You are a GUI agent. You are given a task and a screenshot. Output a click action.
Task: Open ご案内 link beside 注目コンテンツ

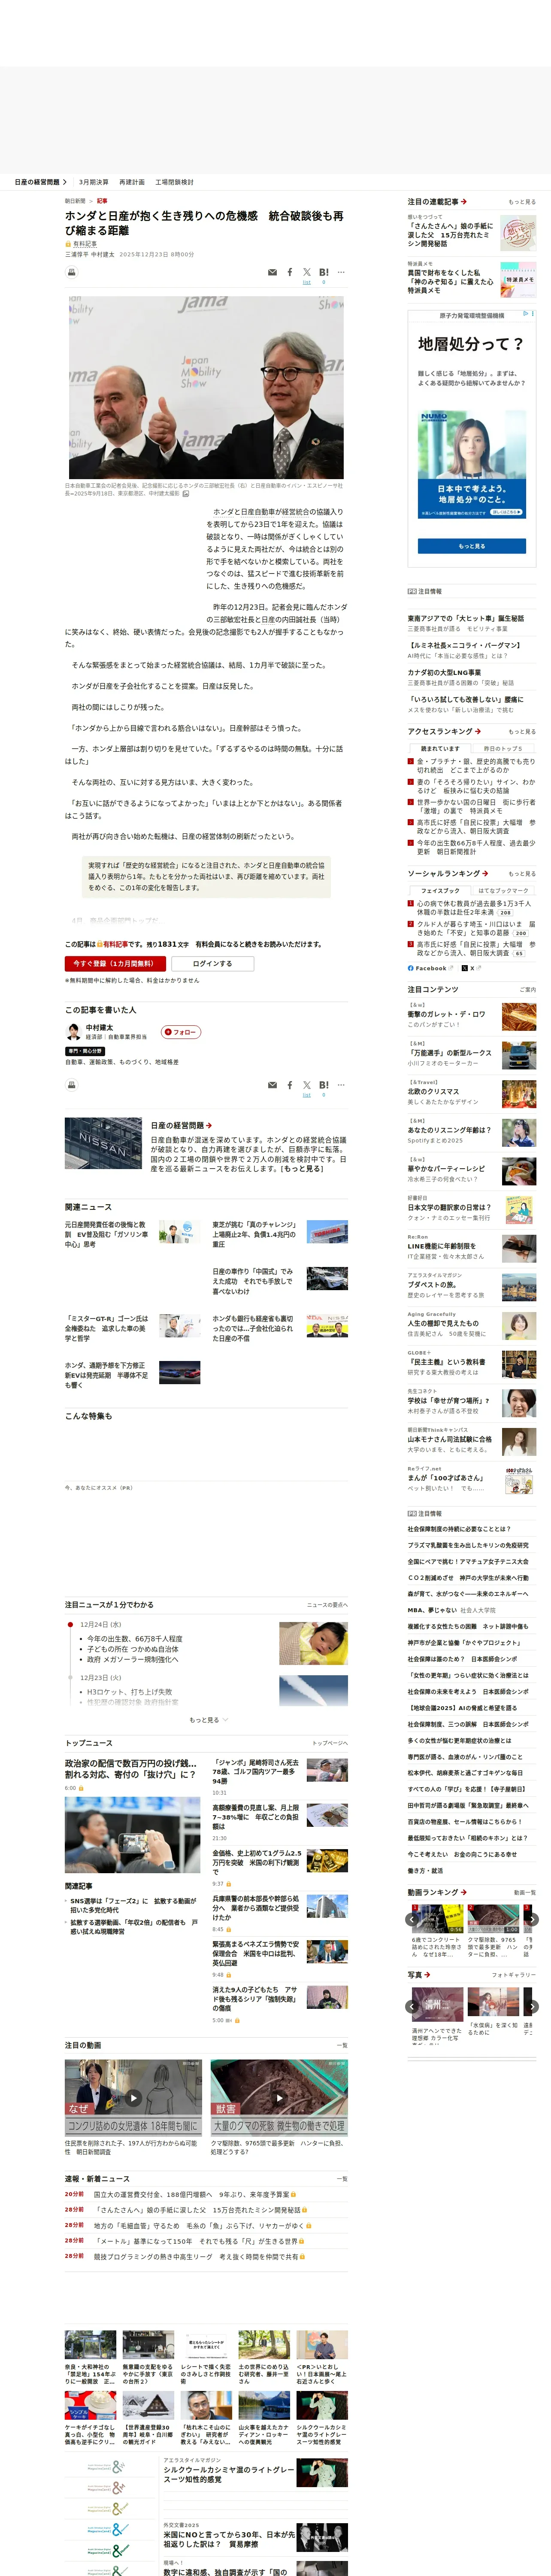[x=528, y=990]
